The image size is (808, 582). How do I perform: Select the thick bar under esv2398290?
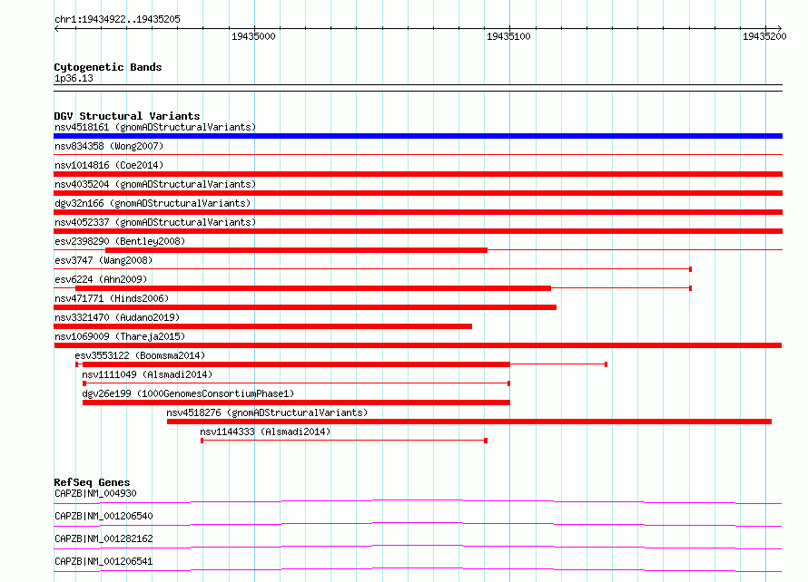click(x=296, y=250)
